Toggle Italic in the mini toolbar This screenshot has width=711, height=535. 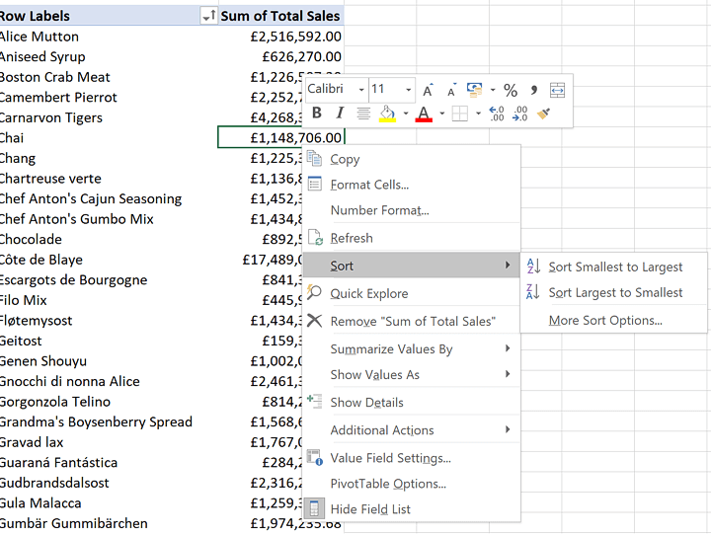(340, 114)
